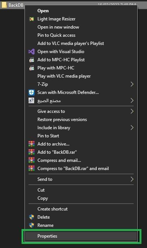The width and height of the screenshot is (147, 248).
Task: Select Light Image Resizer entry
Action: (81, 19)
